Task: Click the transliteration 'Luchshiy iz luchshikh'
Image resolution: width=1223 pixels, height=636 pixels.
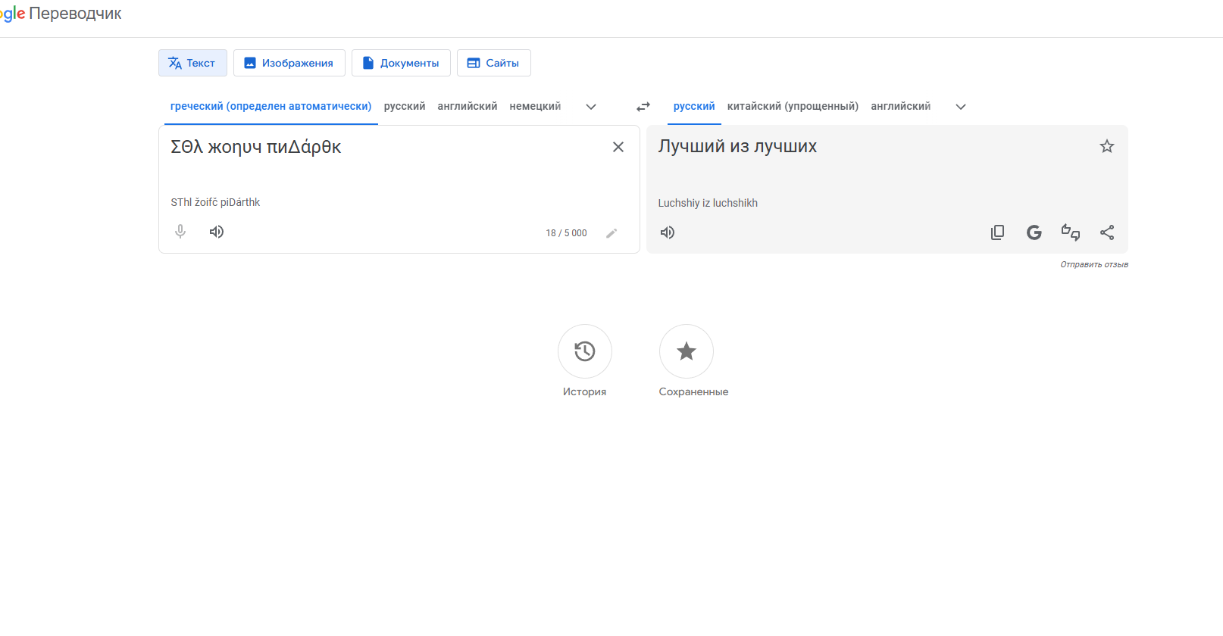Action: (x=708, y=203)
